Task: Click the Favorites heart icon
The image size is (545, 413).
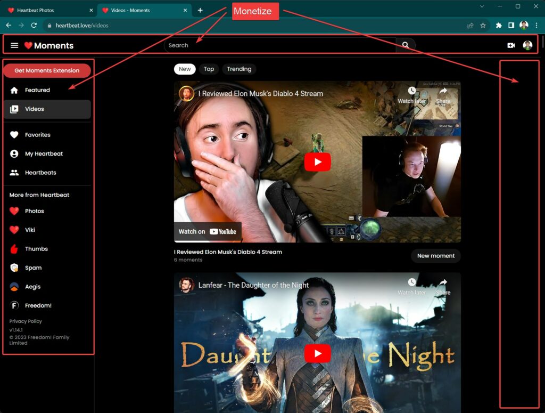Action: click(14, 135)
